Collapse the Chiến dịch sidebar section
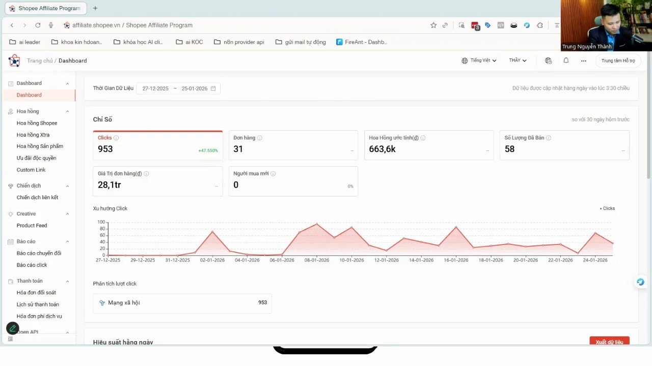The image size is (652, 366). pyautogui.click(x=67, y=186)
